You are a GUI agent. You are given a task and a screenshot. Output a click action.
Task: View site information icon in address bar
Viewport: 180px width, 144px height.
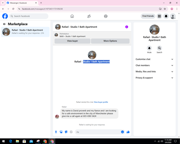[x=19, y=9]
